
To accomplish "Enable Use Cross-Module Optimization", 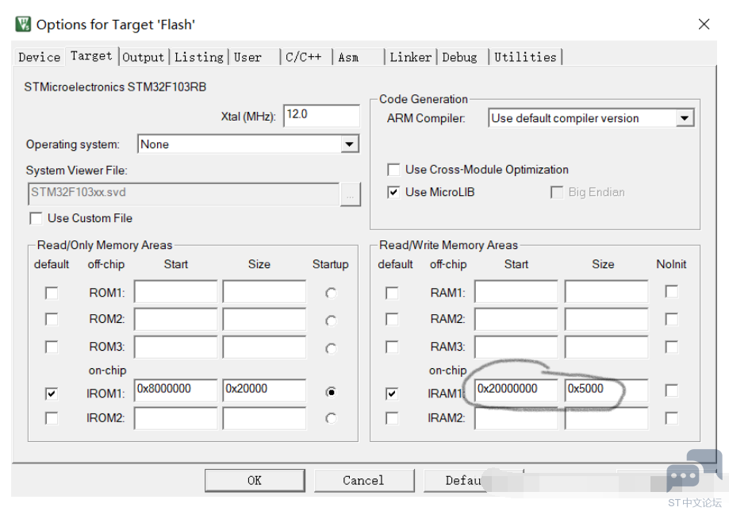I will pos(393,170).
